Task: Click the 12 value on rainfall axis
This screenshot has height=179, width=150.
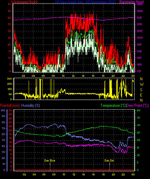Action: pos(10,146)
